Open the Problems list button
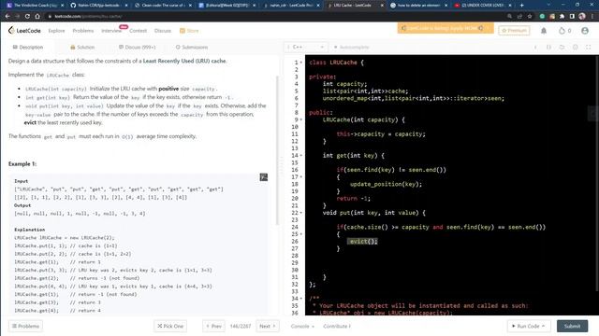 click(x=25, y=326)
